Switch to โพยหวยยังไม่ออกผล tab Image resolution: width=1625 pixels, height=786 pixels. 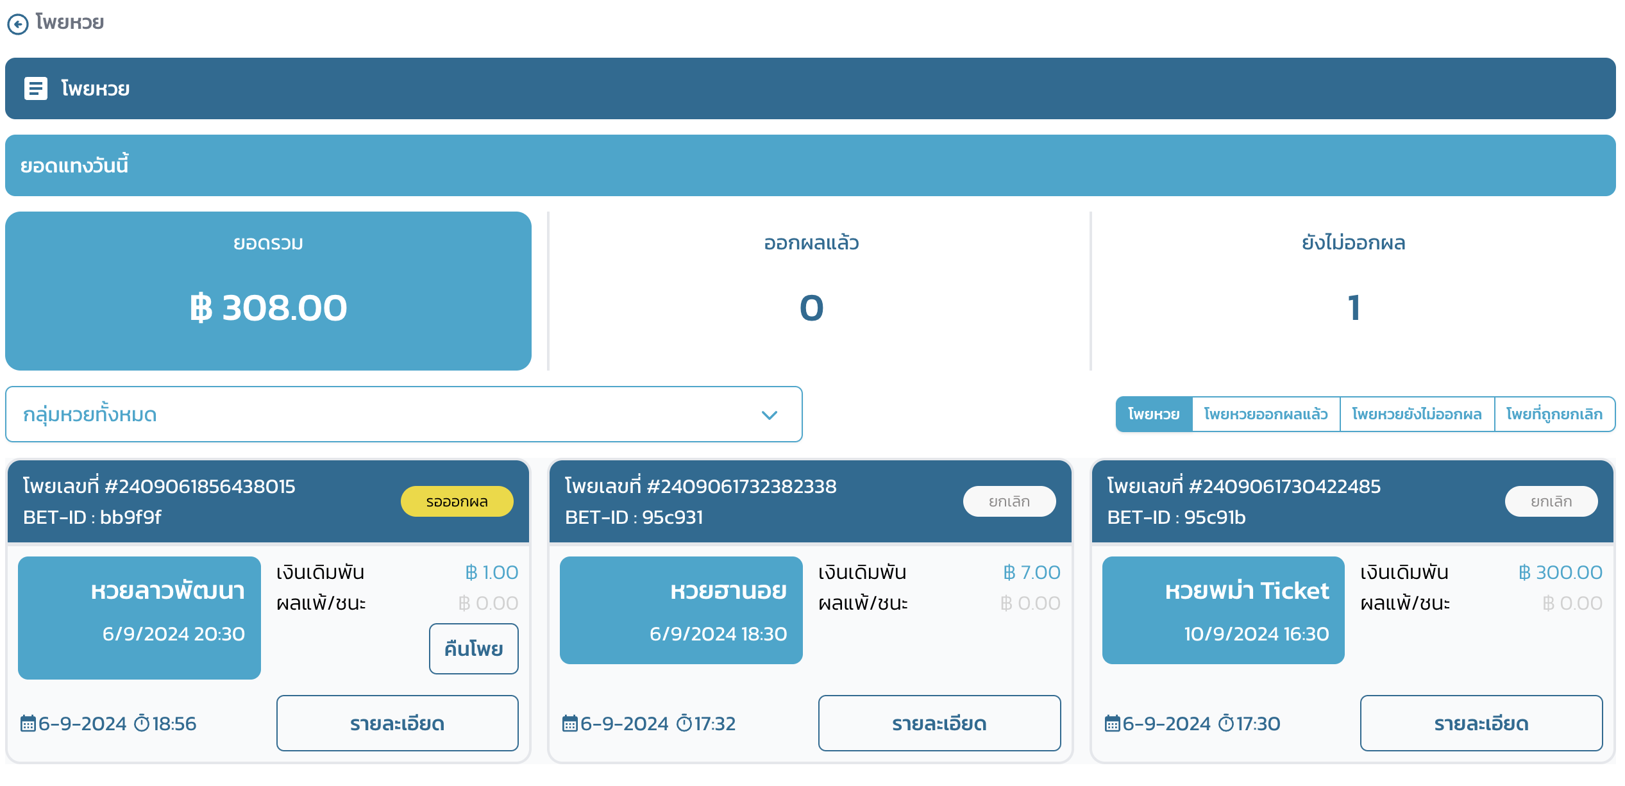click(1417, 414)
